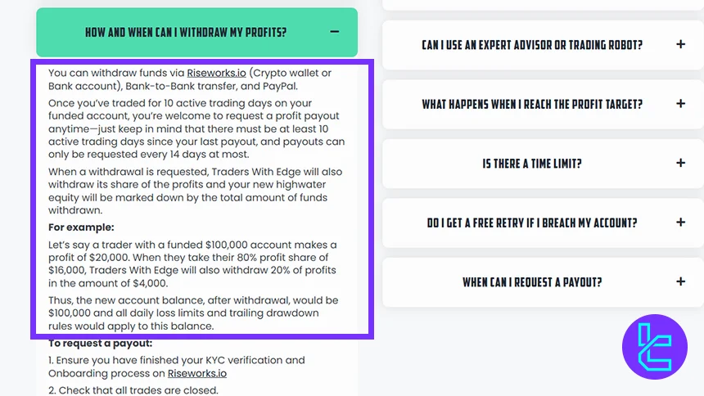
Task: Expand 'Can I use an expert advisor or trading robot?'
Action: 532,46
